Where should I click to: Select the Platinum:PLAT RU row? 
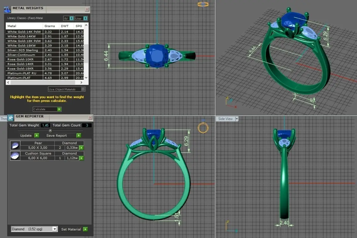(x=45, y=73)
